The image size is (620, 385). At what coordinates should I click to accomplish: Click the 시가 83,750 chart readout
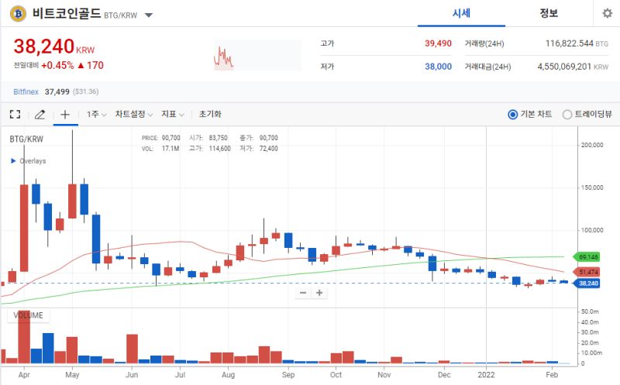[x=208, y=138]
